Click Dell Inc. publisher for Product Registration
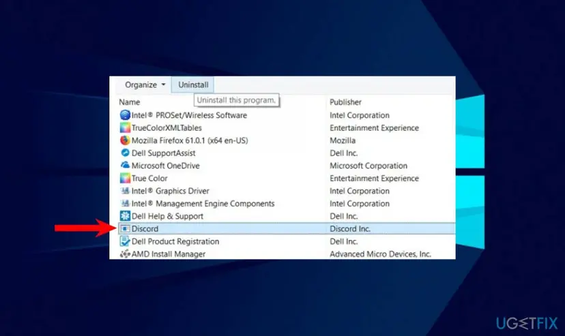The width and height of the screenshot is (565, 336). click(x=343, y=241)
